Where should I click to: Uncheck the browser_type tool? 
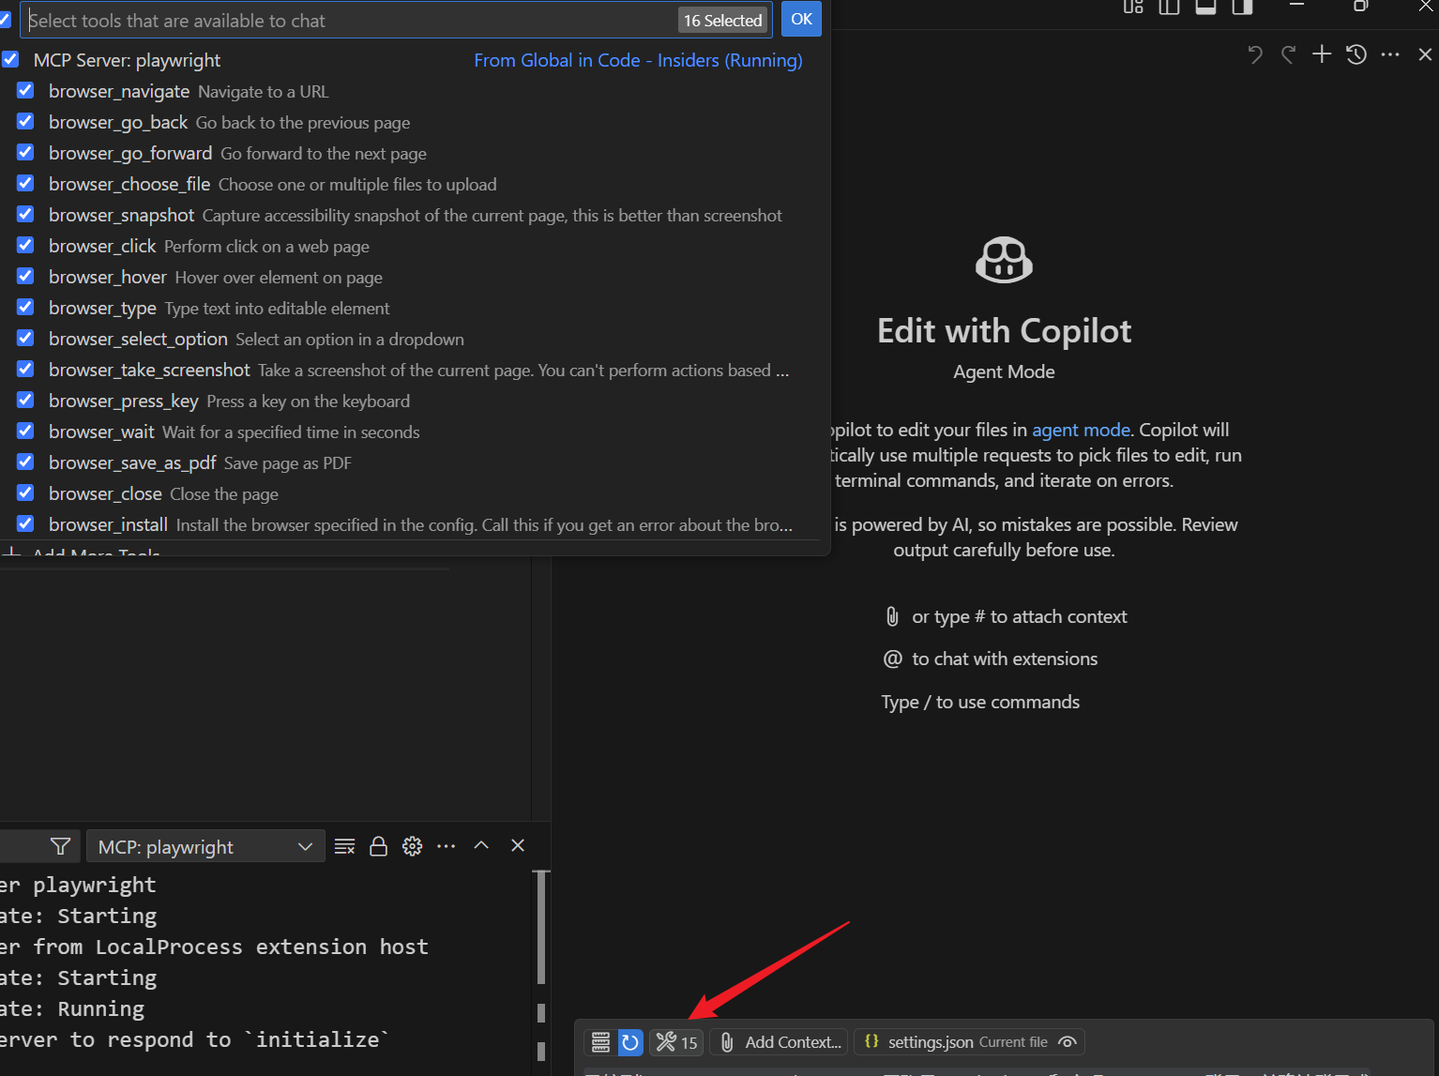25,307
